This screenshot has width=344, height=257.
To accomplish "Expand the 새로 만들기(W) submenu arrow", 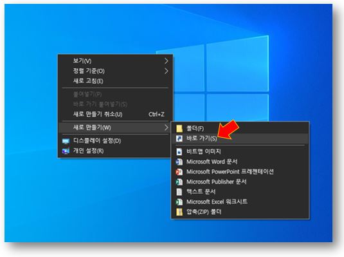I will [167, 128].
